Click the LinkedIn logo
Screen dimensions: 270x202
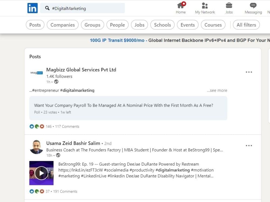(x=32, y=8)
